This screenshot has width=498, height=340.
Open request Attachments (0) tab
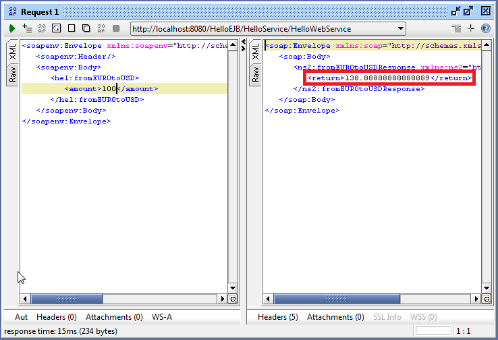[114, 316]
